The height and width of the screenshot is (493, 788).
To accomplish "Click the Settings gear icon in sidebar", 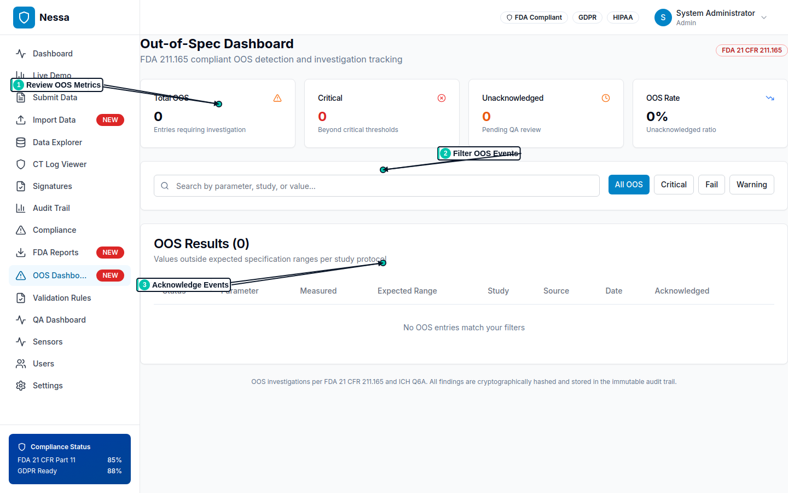I will [x=21, y=386].
